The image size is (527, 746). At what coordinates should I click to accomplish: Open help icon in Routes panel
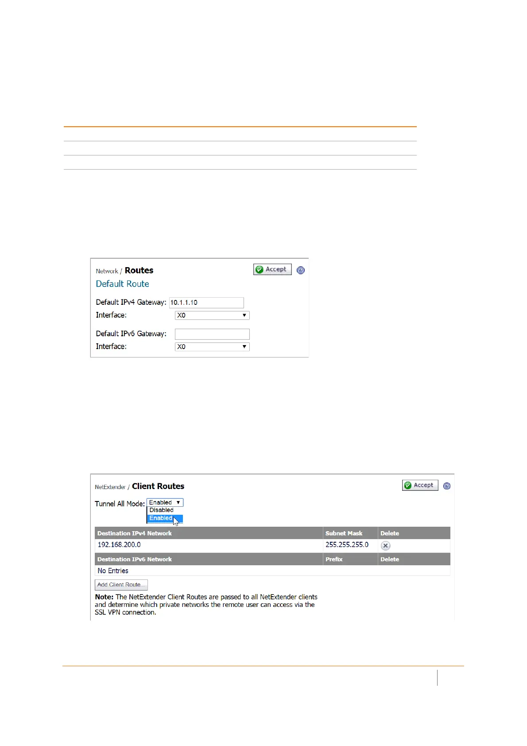tap(301, 270)
